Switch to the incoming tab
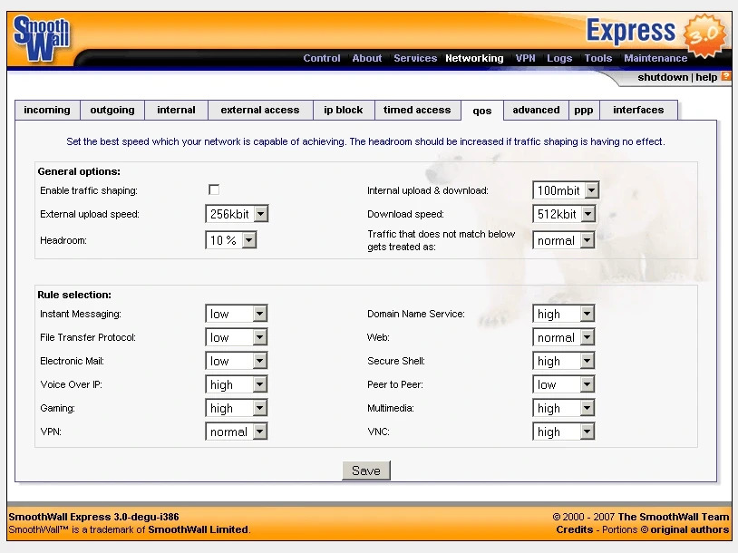 pos(47,110)
